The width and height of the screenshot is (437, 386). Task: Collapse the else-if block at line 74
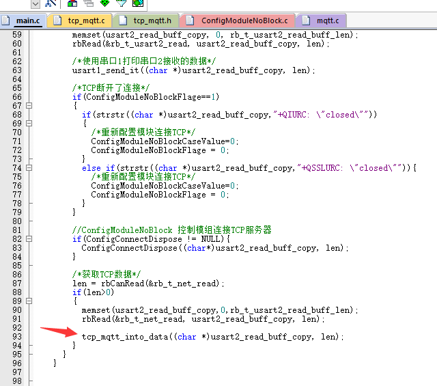point(29,168)
